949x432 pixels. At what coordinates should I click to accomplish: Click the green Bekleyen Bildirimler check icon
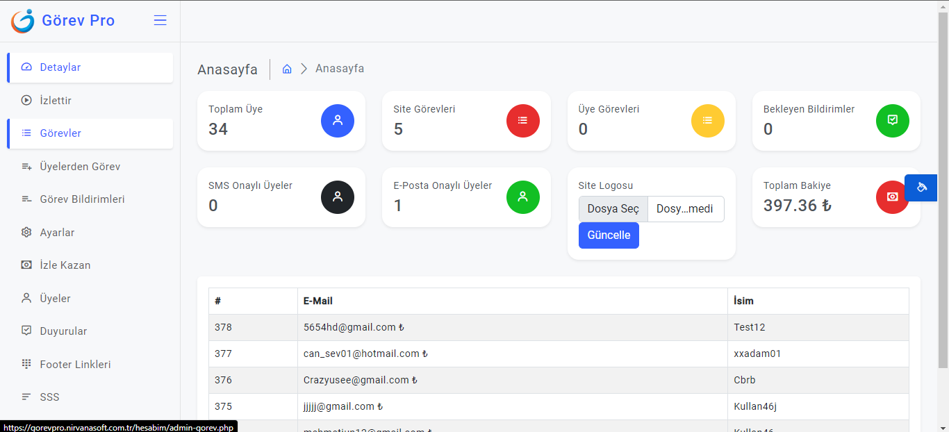893,120
